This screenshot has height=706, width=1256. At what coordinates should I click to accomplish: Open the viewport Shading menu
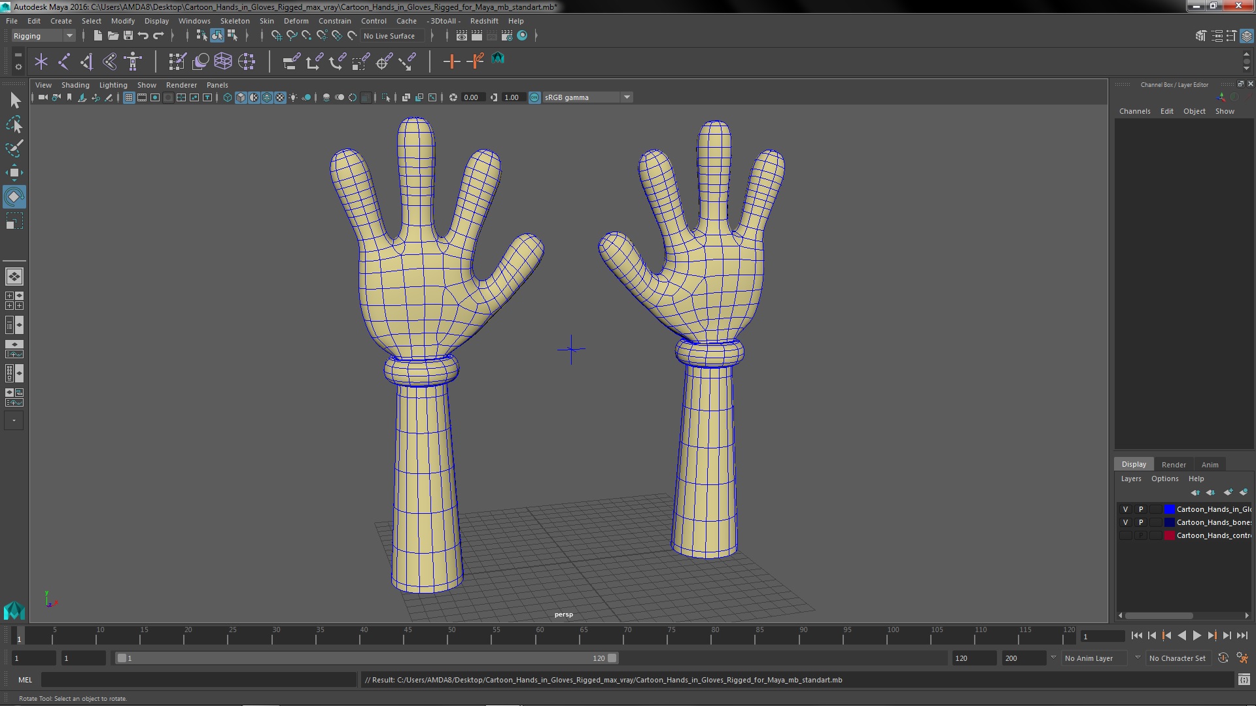point(75,85)
